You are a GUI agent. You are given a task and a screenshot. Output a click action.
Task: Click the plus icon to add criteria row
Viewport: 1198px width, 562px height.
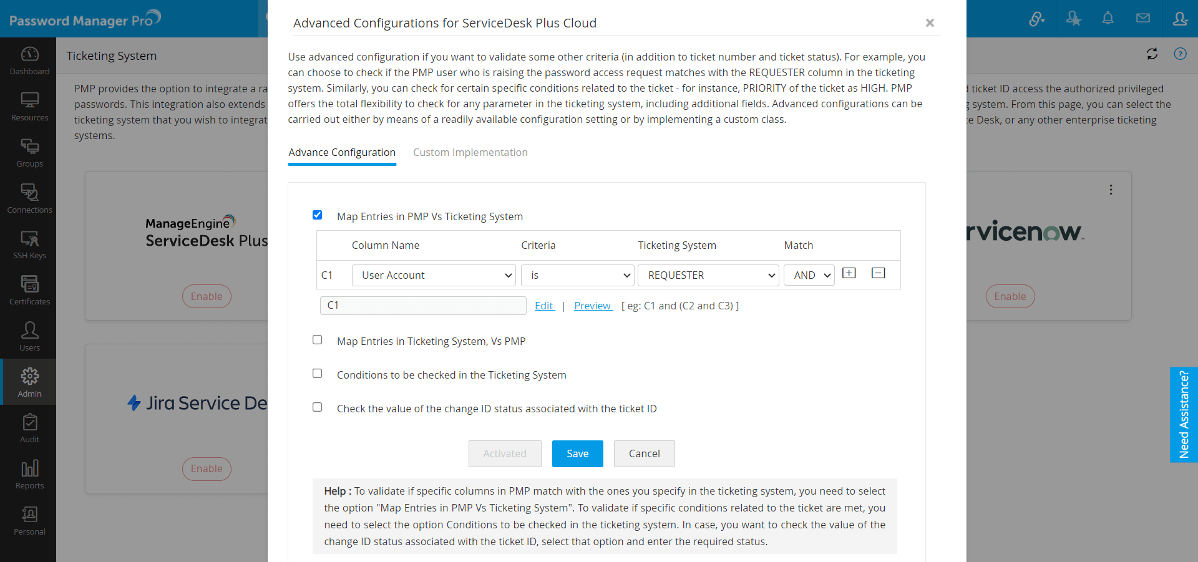[x=849, y=273]
